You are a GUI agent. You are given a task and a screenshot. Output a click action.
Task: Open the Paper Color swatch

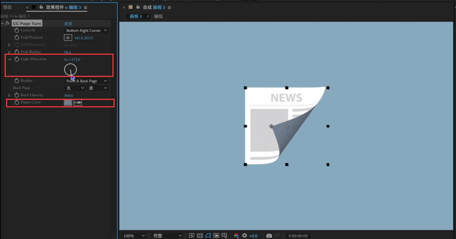point(68,103)
